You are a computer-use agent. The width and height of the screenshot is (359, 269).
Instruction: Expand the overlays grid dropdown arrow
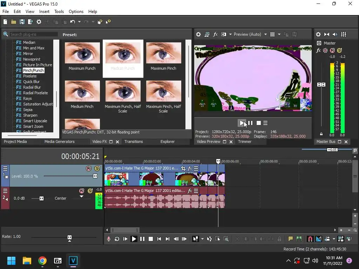(279, 34)
